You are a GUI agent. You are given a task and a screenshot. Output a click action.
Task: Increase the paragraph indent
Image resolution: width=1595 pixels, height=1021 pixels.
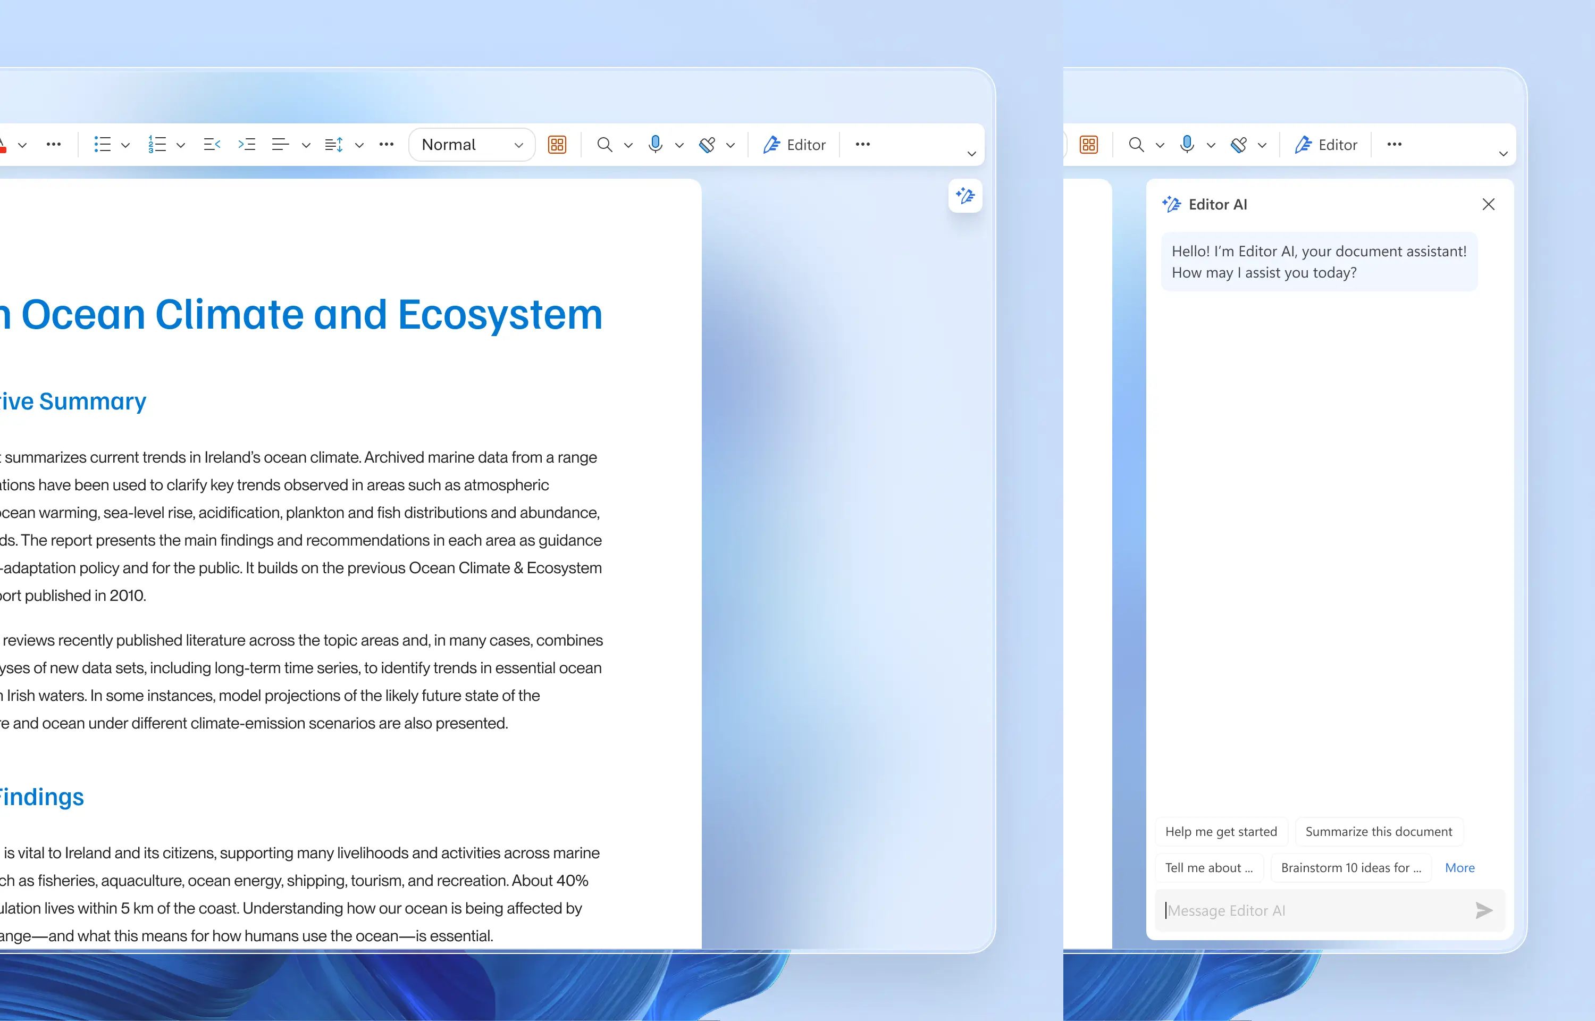(x=247, y=145)
